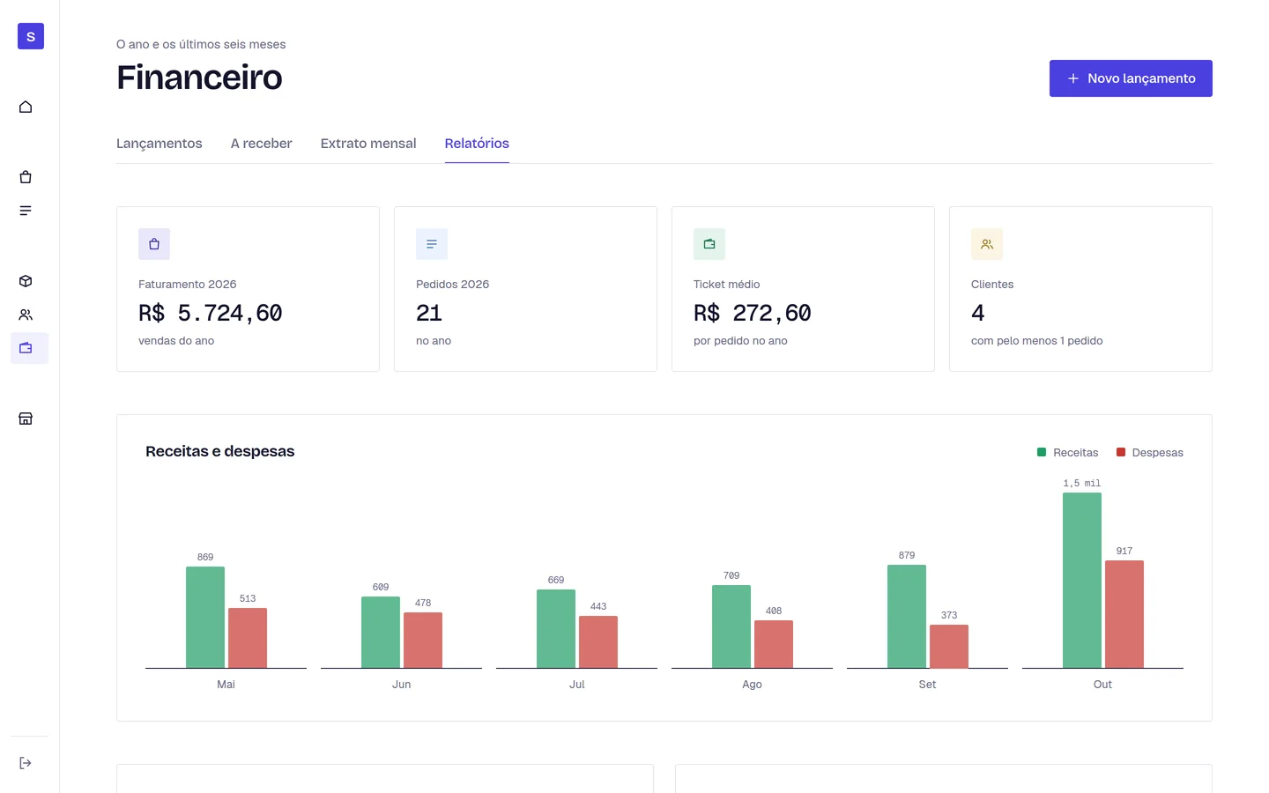
Task: Select the Relatórios tab
Action: tap(477, 144)
